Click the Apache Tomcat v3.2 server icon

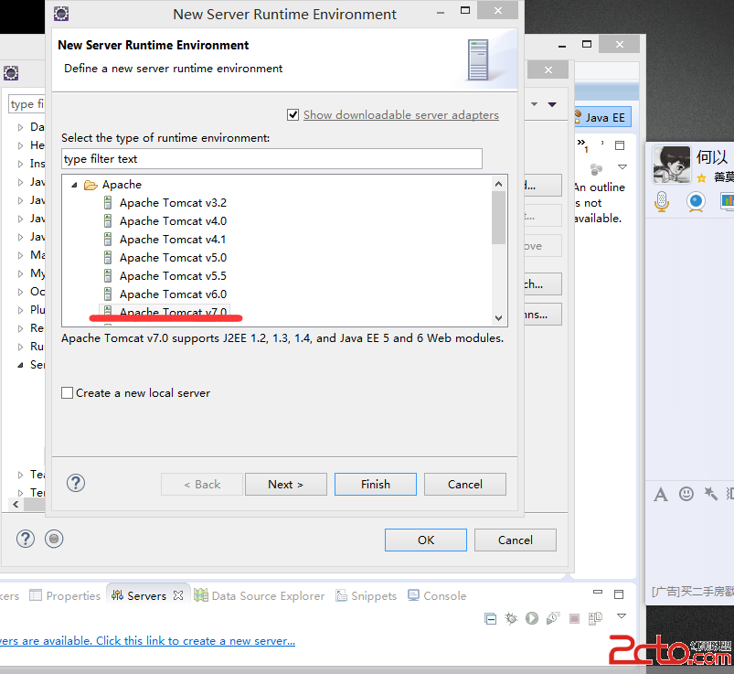point(108,203)
